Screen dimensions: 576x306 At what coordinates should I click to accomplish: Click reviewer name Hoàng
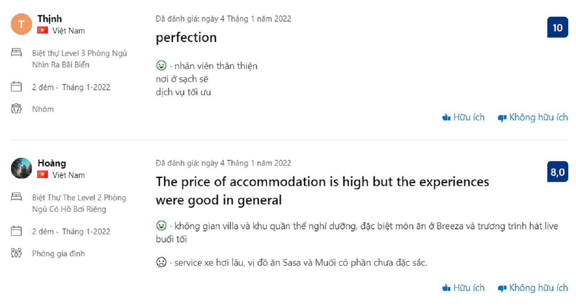pyautogui.click(x=52, y=163)
